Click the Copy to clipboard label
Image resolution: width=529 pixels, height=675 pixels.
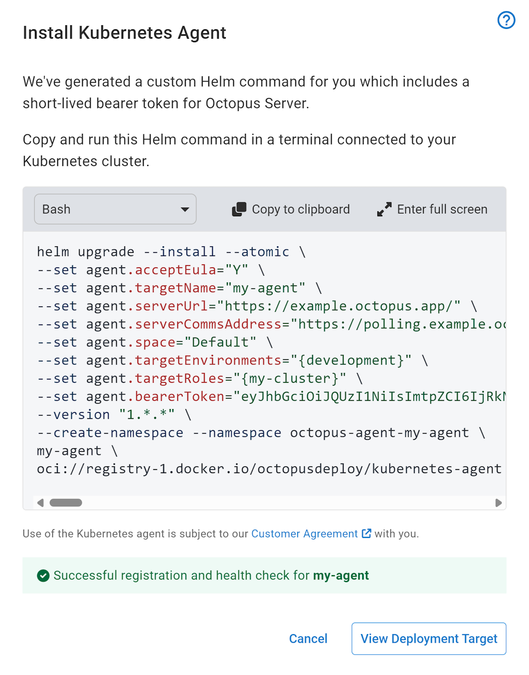[x=300, y=210]
